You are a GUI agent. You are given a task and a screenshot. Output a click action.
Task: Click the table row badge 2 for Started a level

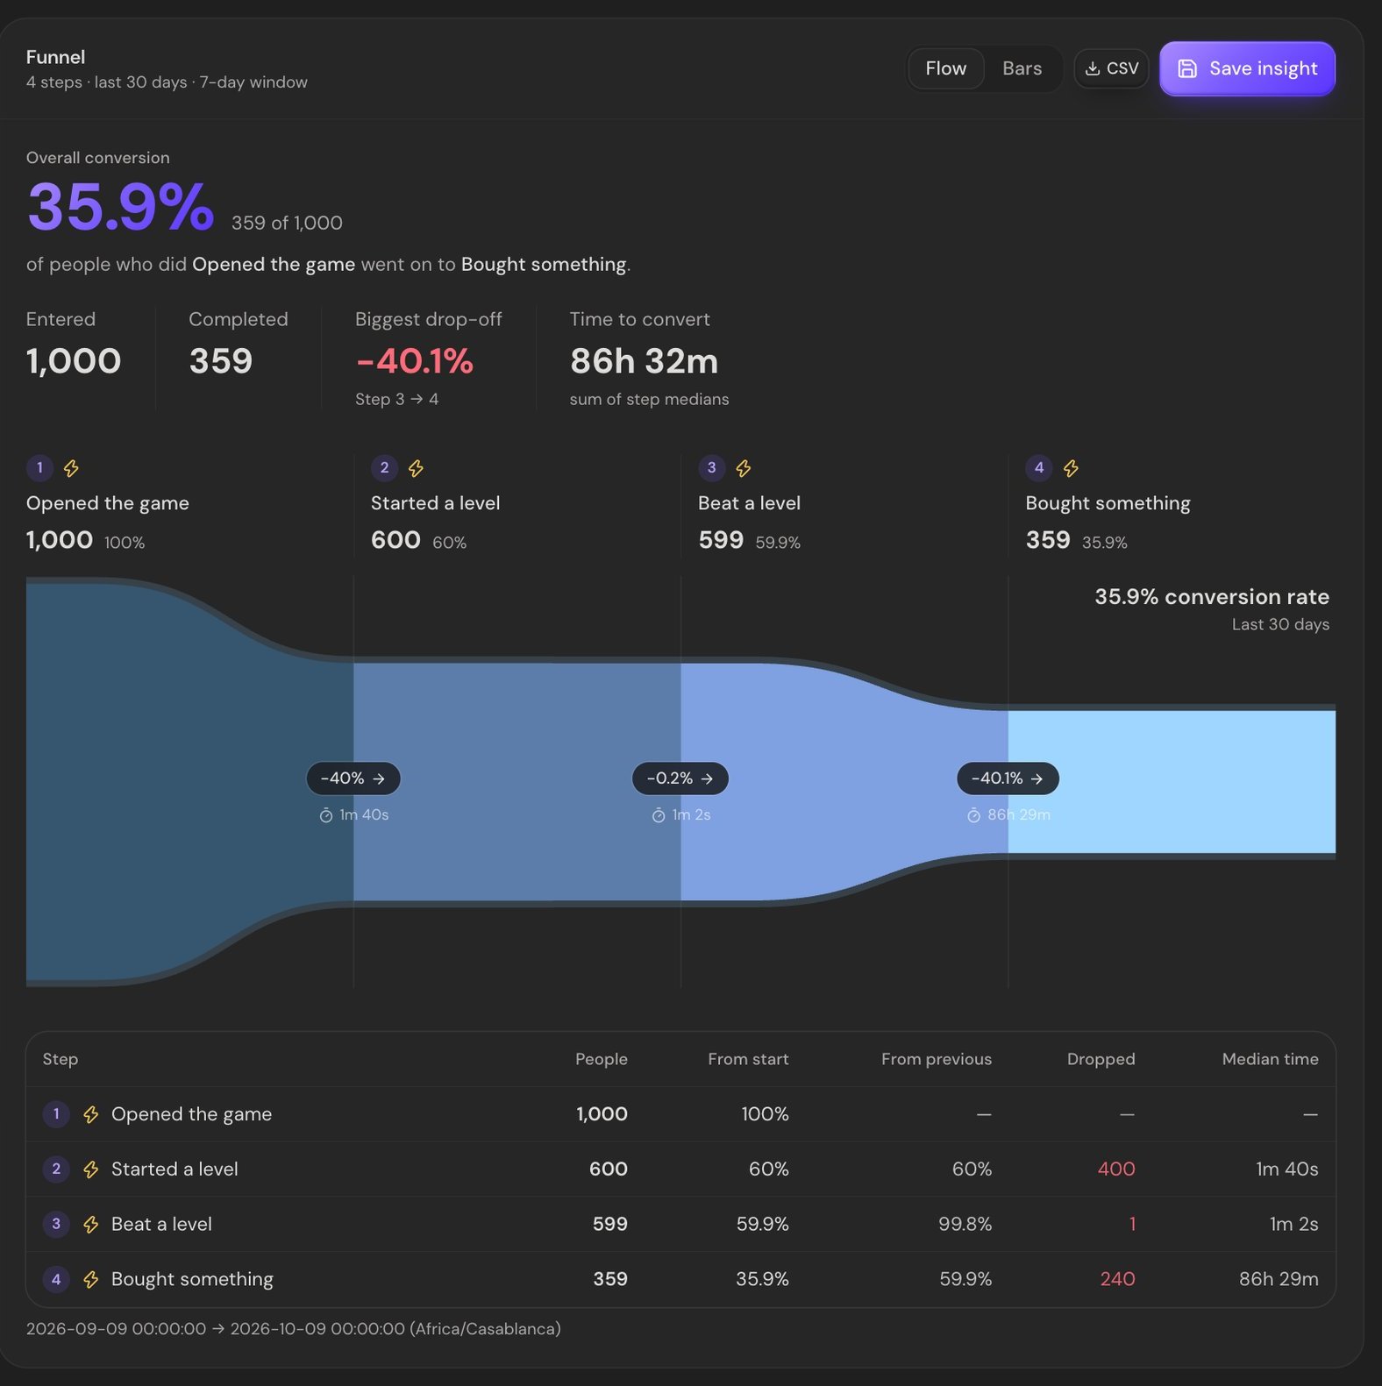pos(56,1169)
